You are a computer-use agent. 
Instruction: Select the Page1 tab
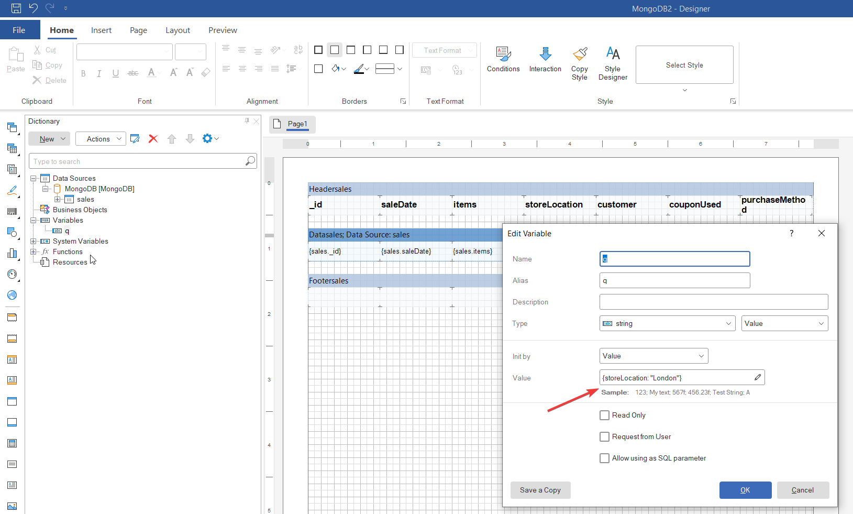tap(292, 124)
